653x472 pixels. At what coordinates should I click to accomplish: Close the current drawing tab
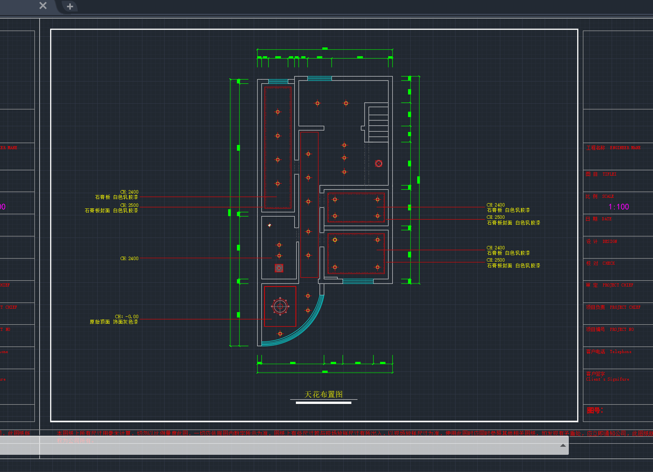coord(43,6)
